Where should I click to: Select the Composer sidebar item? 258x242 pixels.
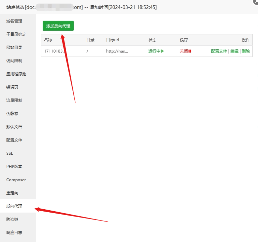pos(16,180)
